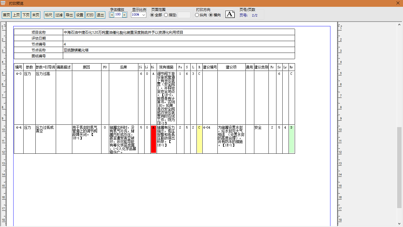
Task: Click the 节点编号 label cell
Action: tap(39, 44)
